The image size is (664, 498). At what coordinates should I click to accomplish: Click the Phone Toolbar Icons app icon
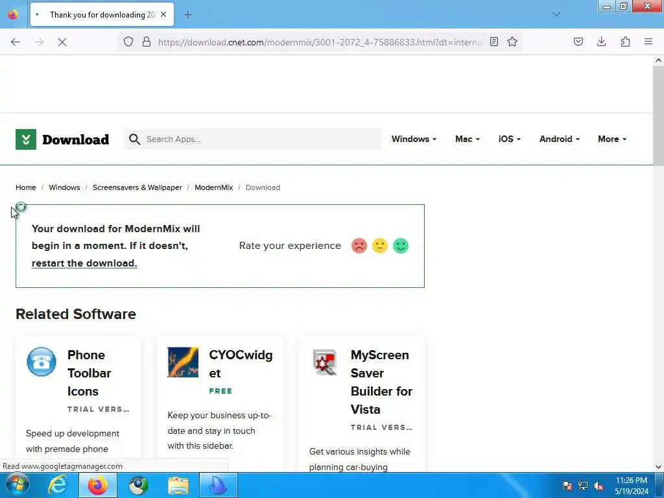click(41, 362)
